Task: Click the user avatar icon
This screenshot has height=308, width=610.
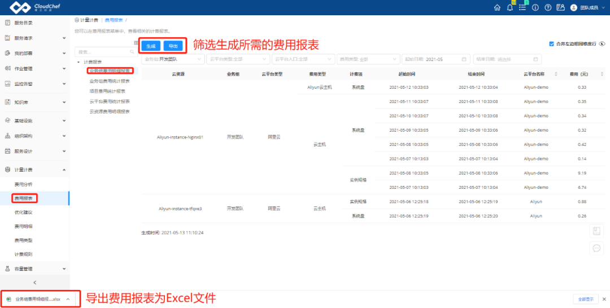Action: [x=573, y=7]
